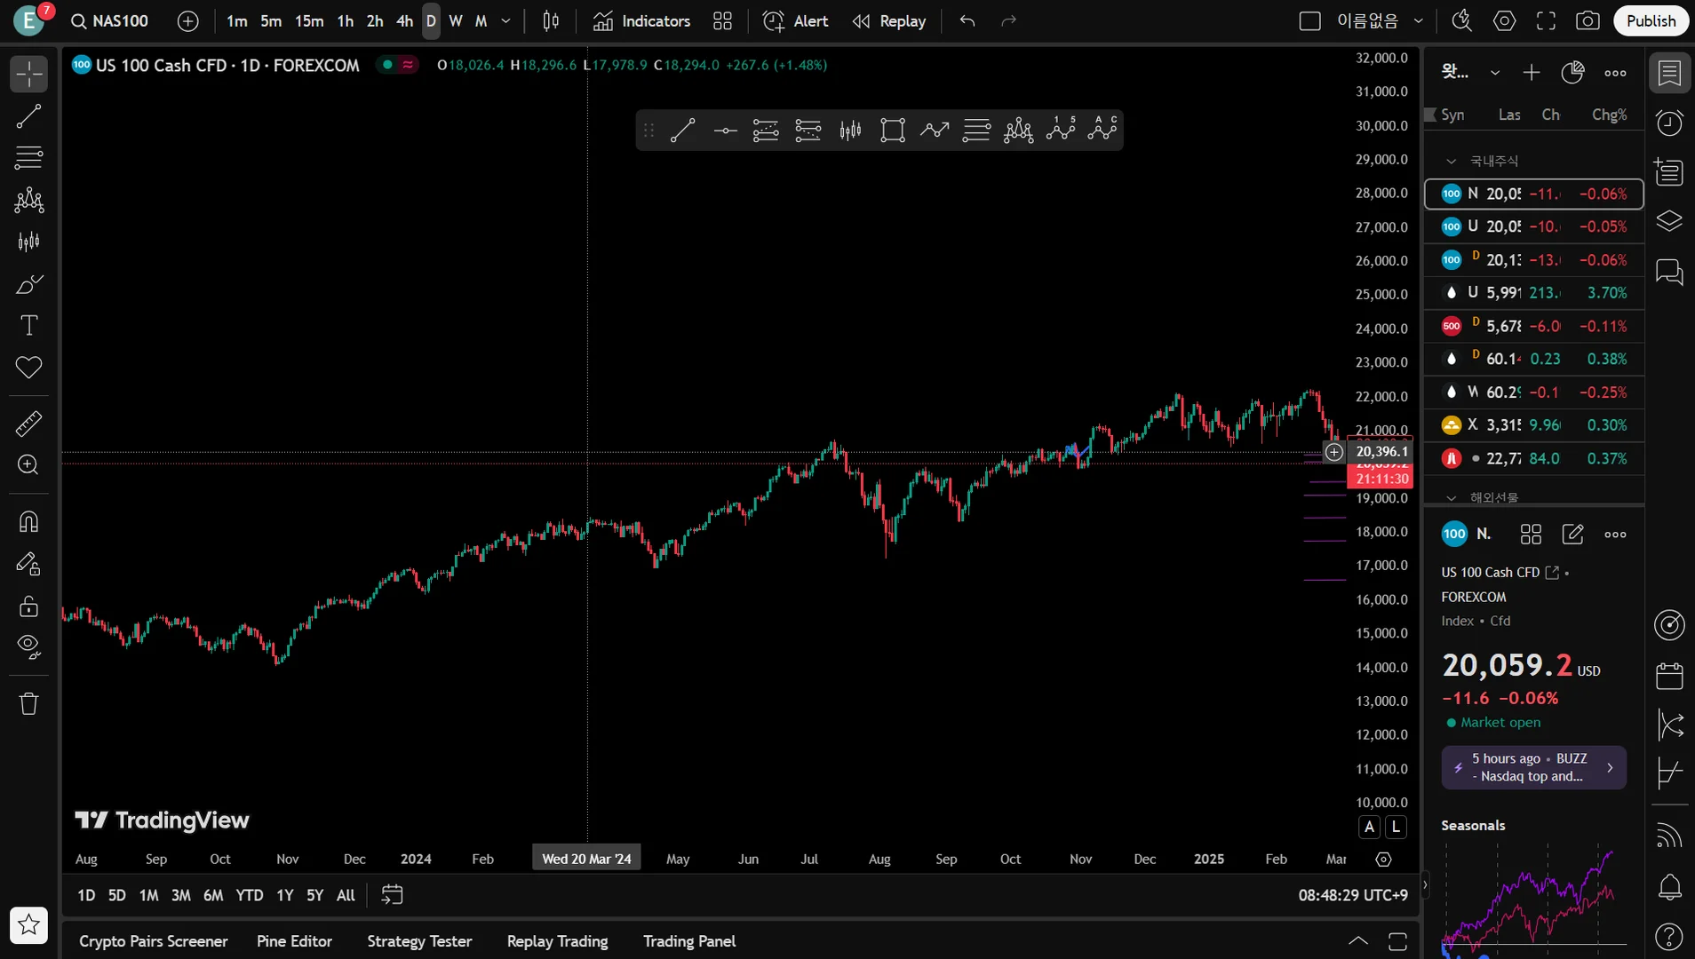Screen dimensions: 1695x959
Task: Toggle auto scale with A button
Action: click(x=1370, y=828)
